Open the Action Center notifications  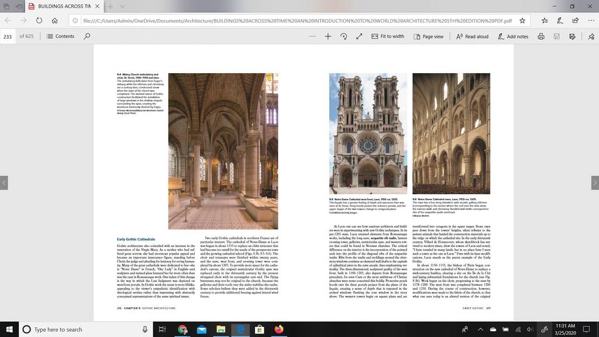point(586,329)
